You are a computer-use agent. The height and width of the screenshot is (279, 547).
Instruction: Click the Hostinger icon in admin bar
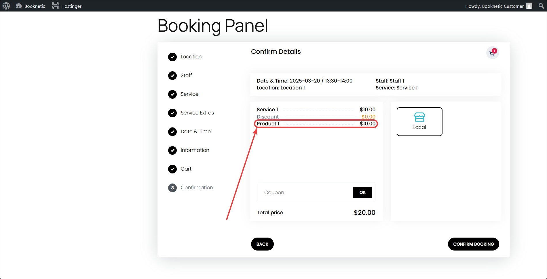coord(55,5)
